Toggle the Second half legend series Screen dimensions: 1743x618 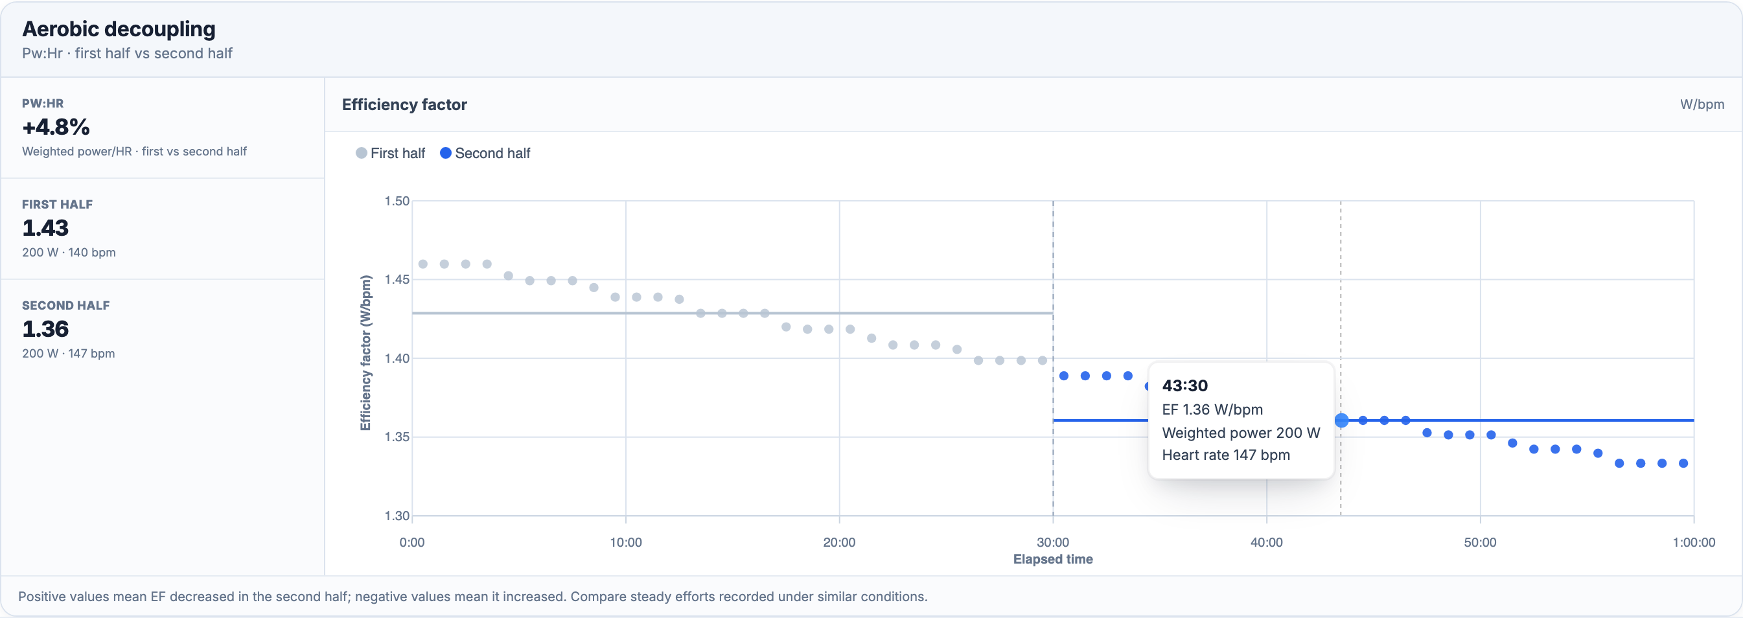[x=485, y=154]
